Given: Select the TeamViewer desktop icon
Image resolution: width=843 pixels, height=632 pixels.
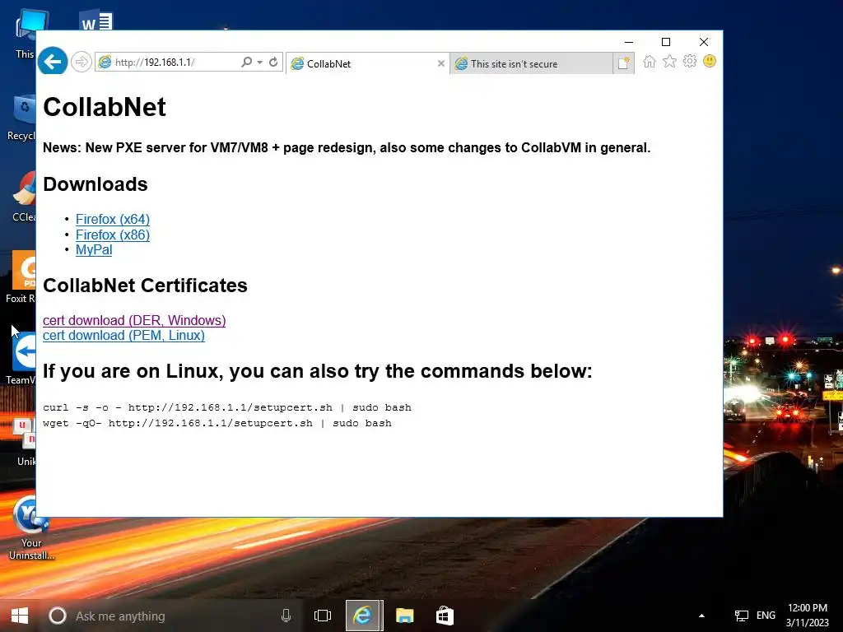Looking at the screenshot, I should pyautogui.click(x=21, y=359).
